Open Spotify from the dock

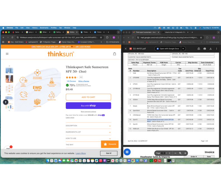point(151,161)
